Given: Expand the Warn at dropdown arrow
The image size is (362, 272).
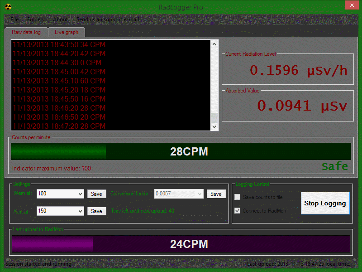Looking at the screenshot, I should (80, 194).
